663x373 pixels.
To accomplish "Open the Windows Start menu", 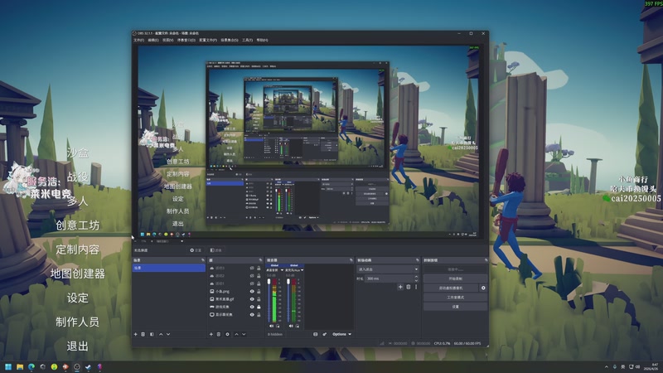I will [8, 366].
